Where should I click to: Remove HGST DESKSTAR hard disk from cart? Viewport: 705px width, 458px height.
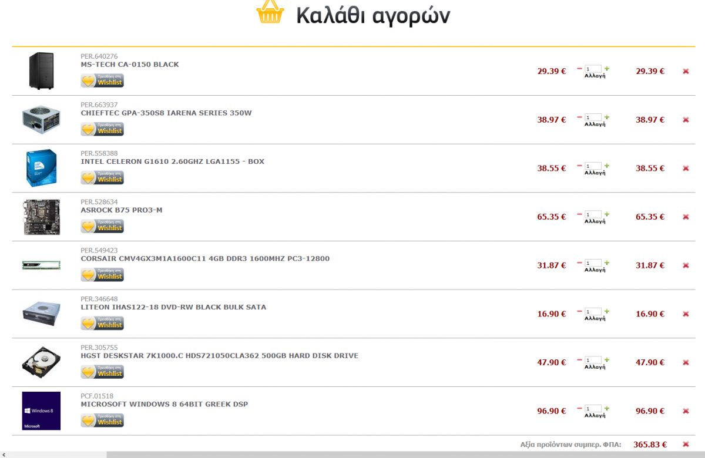pos(686,363)
